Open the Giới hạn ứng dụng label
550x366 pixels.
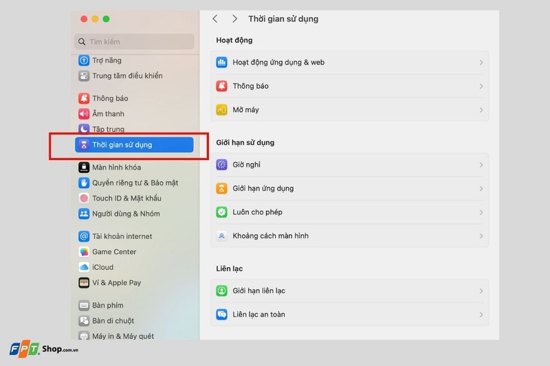pyautogui.click(x=263, y=188)
